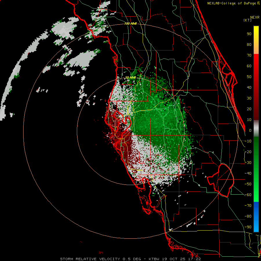Click the -10 value on the velocity scale

(x=248, y=141)
